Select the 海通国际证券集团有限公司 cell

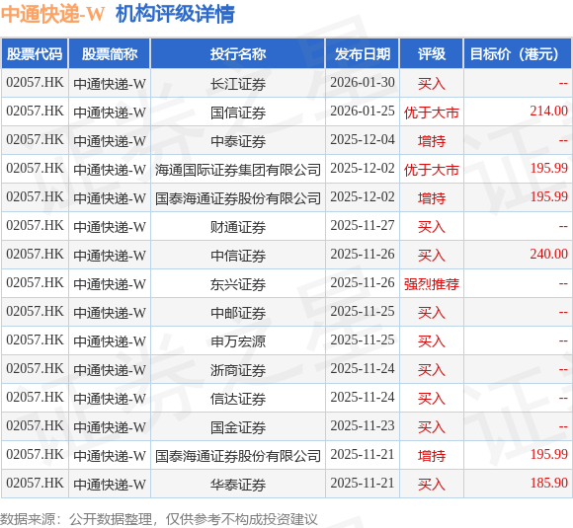pyautogui.click(x=238, y=170)
